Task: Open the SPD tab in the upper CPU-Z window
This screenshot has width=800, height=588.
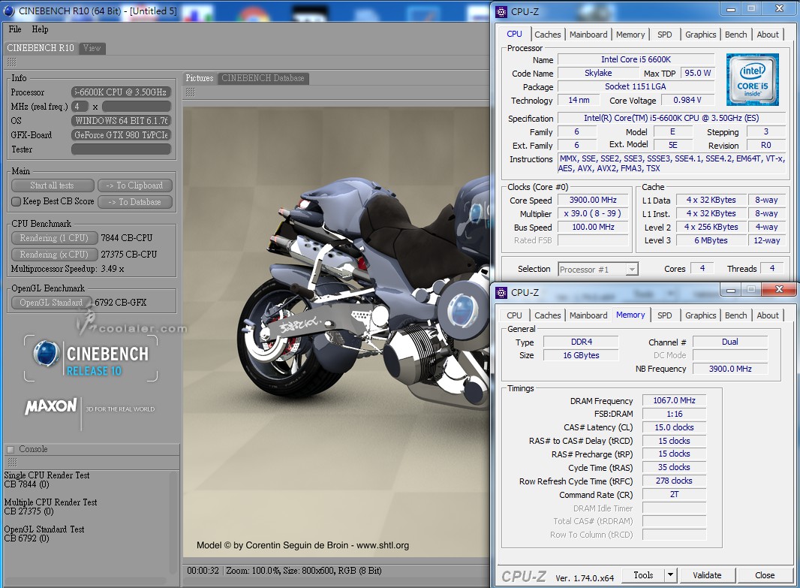Action: (x=664, y=35)
